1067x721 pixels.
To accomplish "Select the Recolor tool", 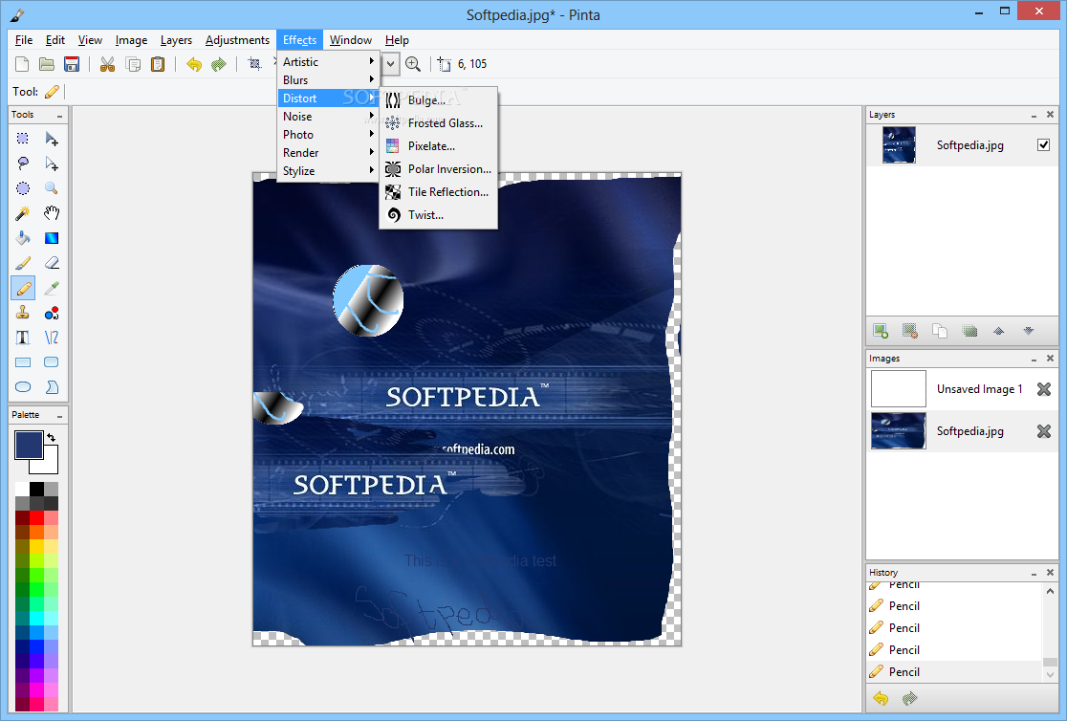I will pos(51,314).
